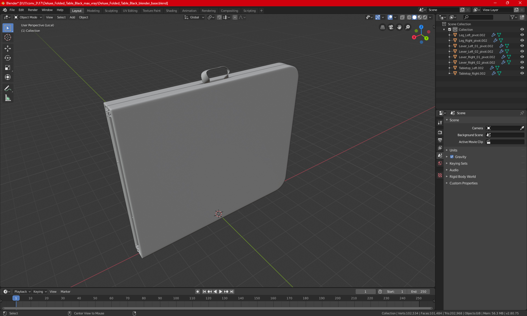Expand the Custom Properties panel
Image resolution: width=527 pixels, height=316 pixels.
tap(463, 183)
